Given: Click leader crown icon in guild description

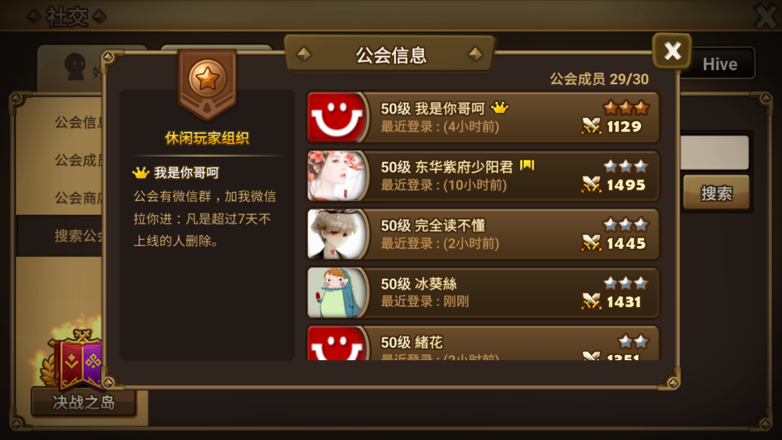Looking at the screenshot, I should tap(141, 173).
